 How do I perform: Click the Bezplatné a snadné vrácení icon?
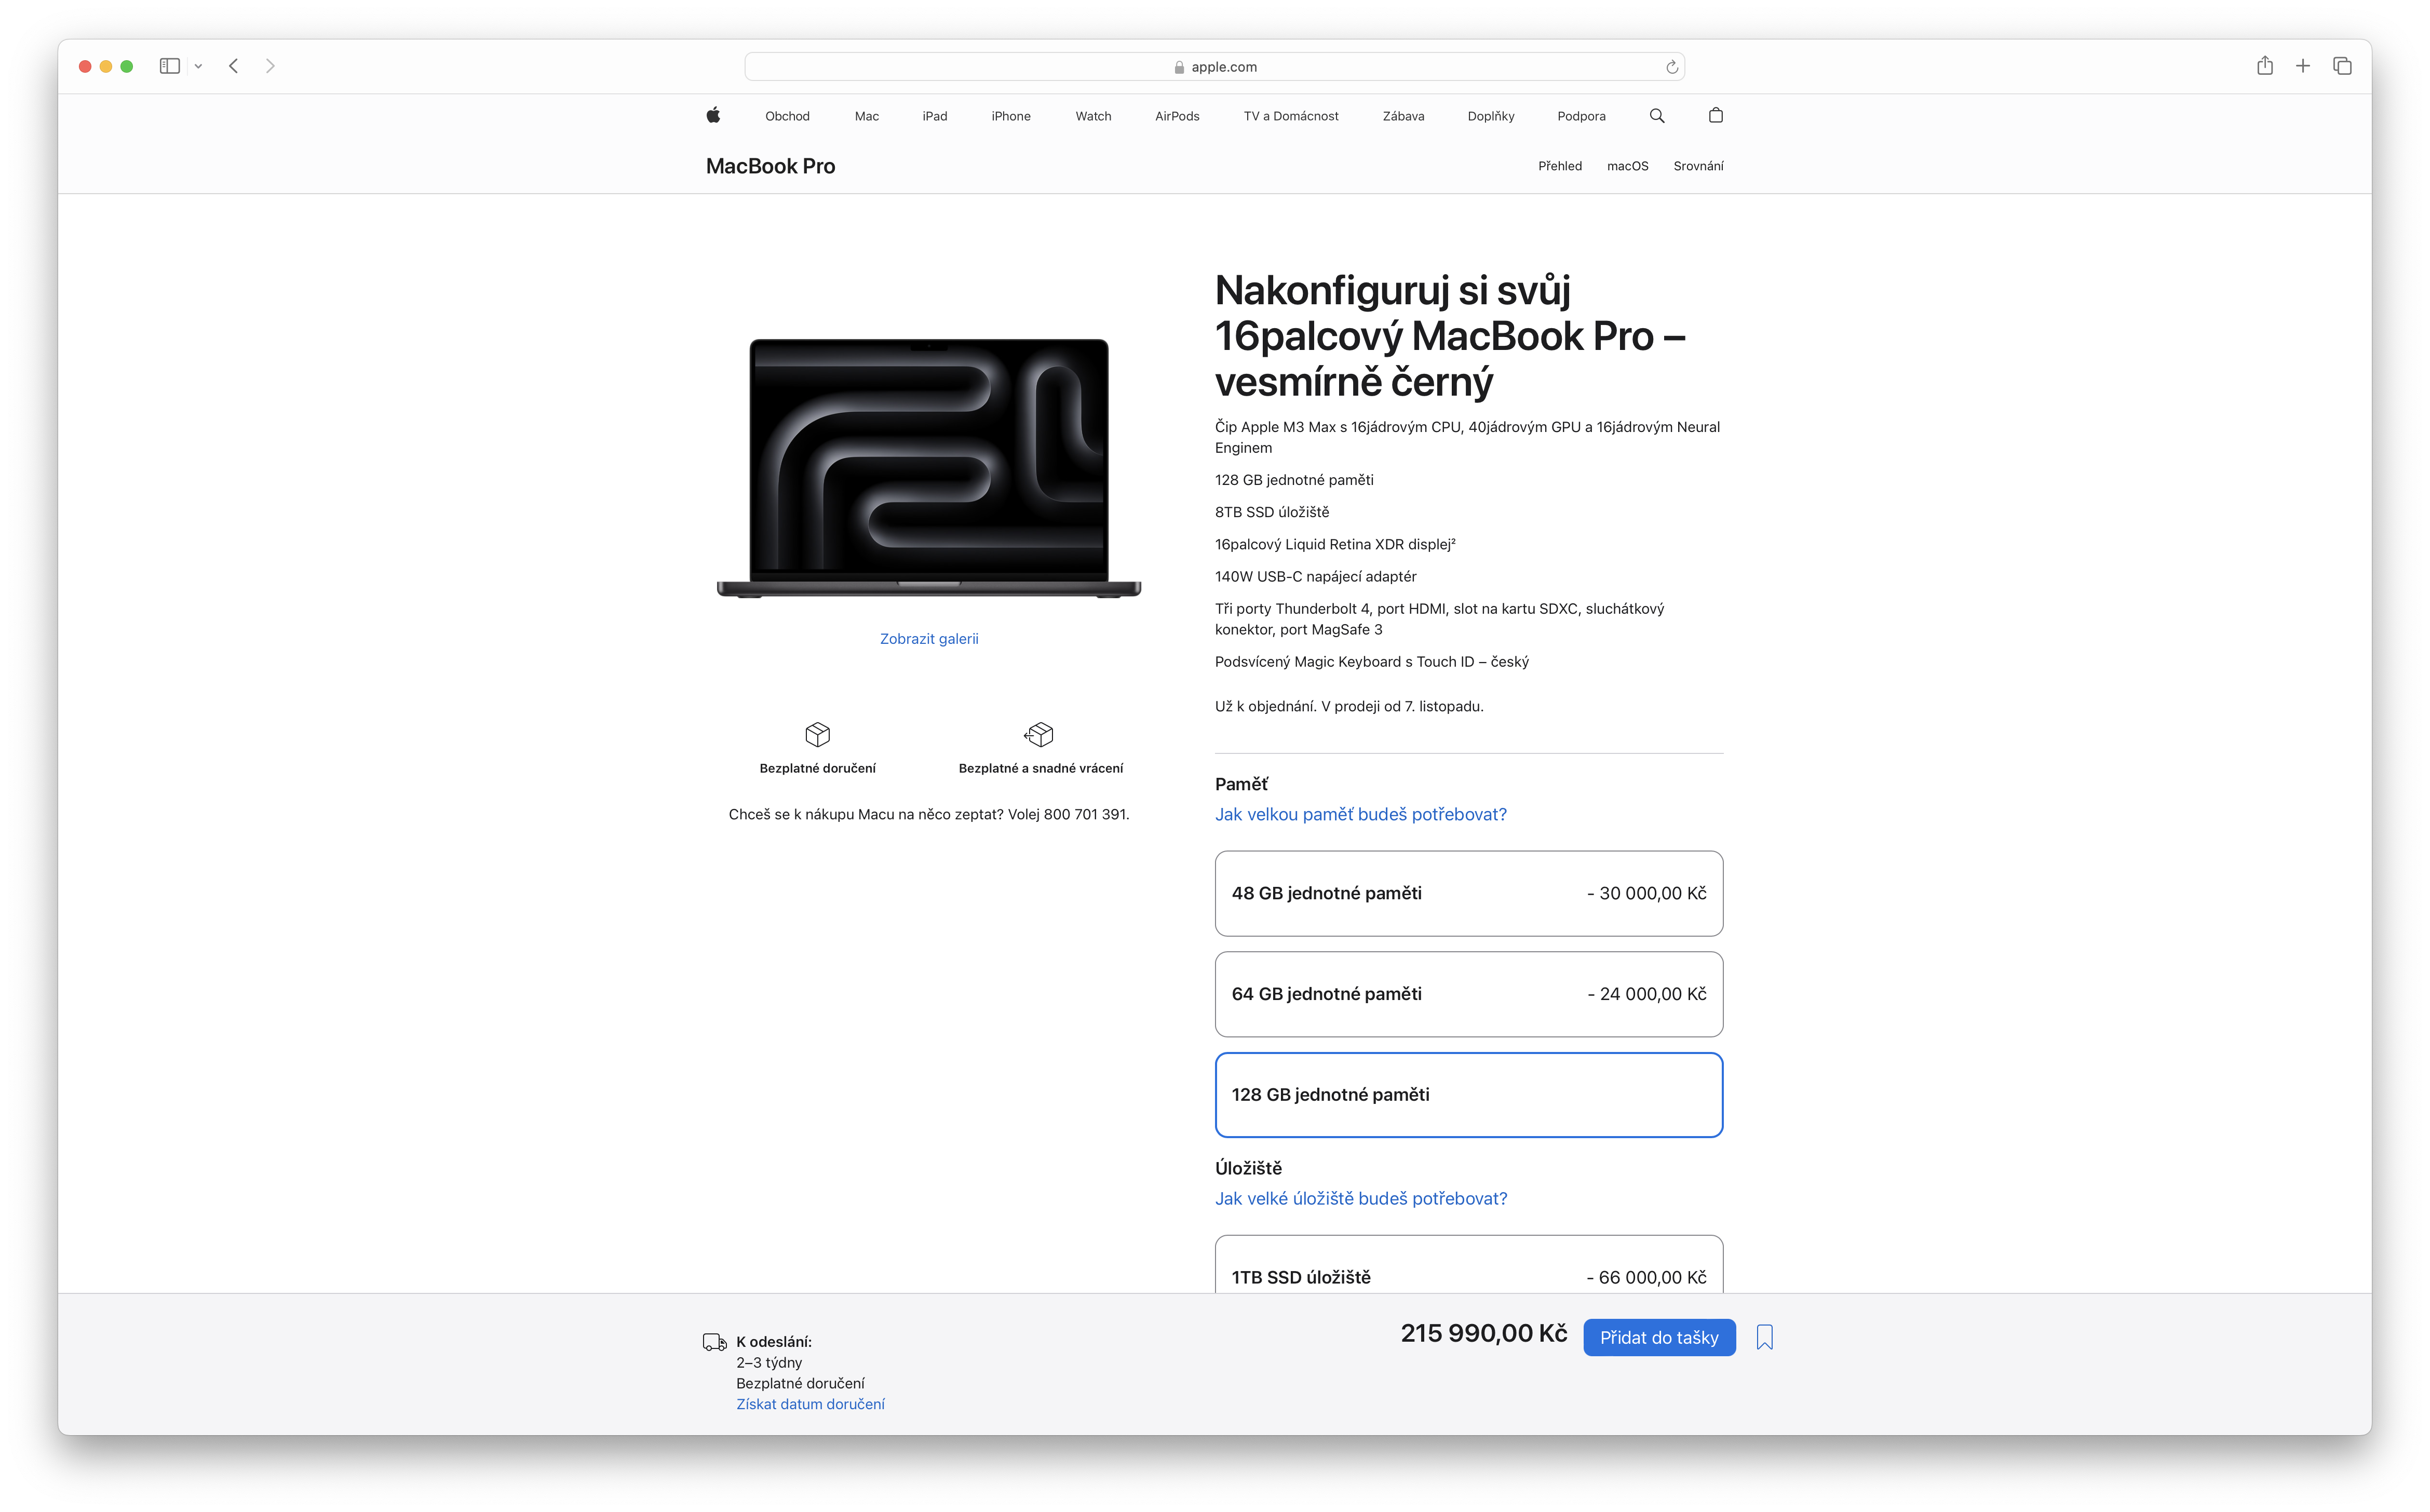pyautogui.click(x=1040, y=734)
